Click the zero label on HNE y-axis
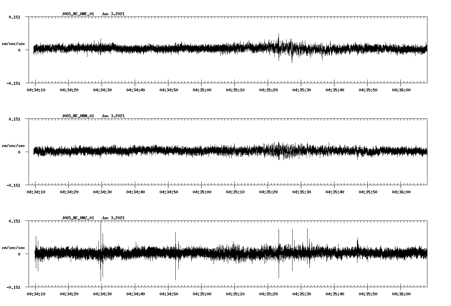This screenshot has height=306, width=451. (x=19, y=50)
